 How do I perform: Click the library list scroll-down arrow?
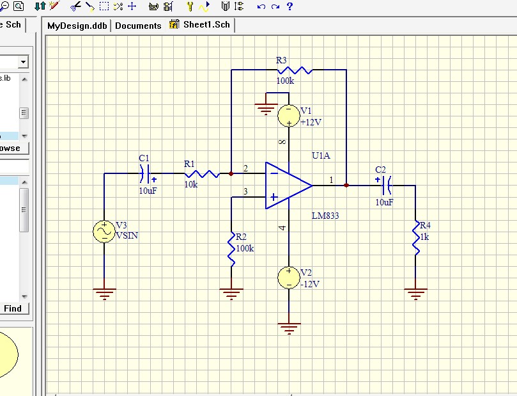pos(24,136)
